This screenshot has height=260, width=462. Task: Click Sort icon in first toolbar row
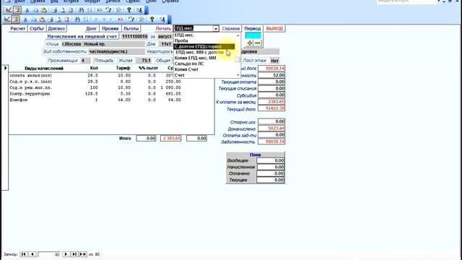point(90,10)
